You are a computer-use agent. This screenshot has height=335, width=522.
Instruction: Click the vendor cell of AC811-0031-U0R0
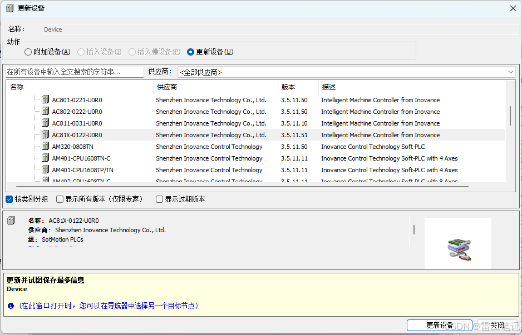(x=211, y=123)
